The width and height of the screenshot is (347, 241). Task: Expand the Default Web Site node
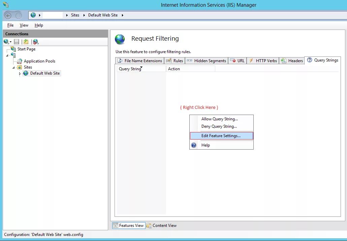click(x=20, y=74)
